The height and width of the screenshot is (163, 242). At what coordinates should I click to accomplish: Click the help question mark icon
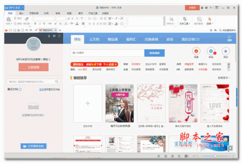(210, 8)
